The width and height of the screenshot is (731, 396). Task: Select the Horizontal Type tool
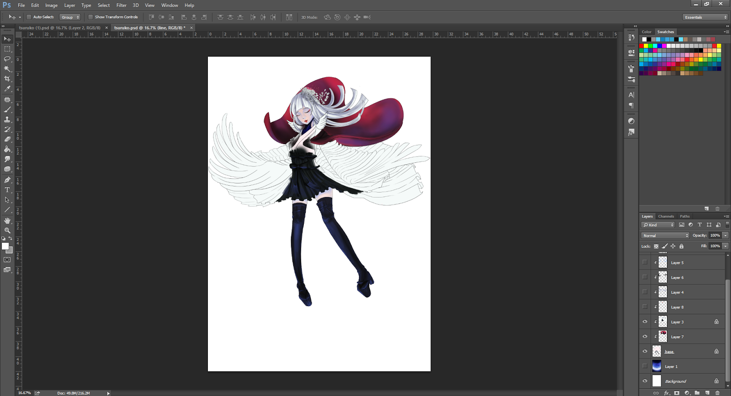[7, 190]
